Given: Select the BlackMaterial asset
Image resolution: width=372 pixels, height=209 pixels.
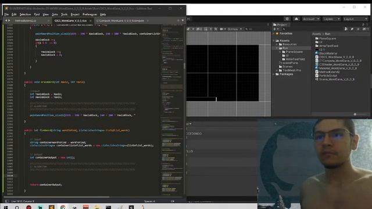Looking at the screenshot, I should click(x=326, y=53).
